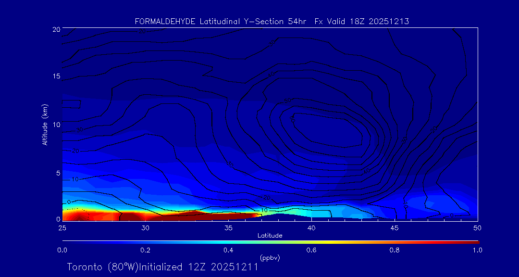The image size is (519, 277).
Task: Click the latitude tick label '30'
Action: [x=145, y=228]
